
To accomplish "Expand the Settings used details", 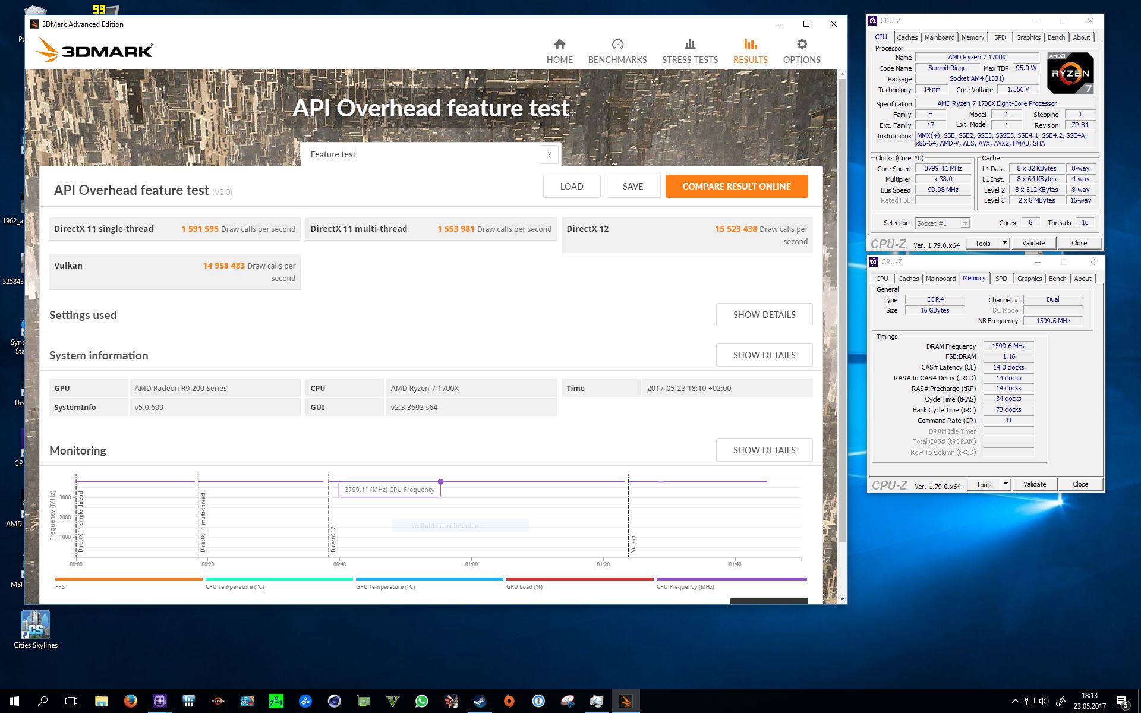I will tap(764, 315).
